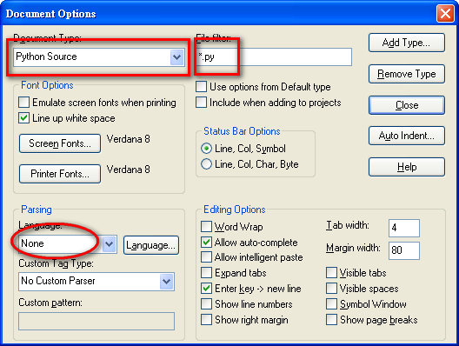Screen dimensions: 459x346
Task: Expand the parsing Language dropdown arrow
Action: 110,244
